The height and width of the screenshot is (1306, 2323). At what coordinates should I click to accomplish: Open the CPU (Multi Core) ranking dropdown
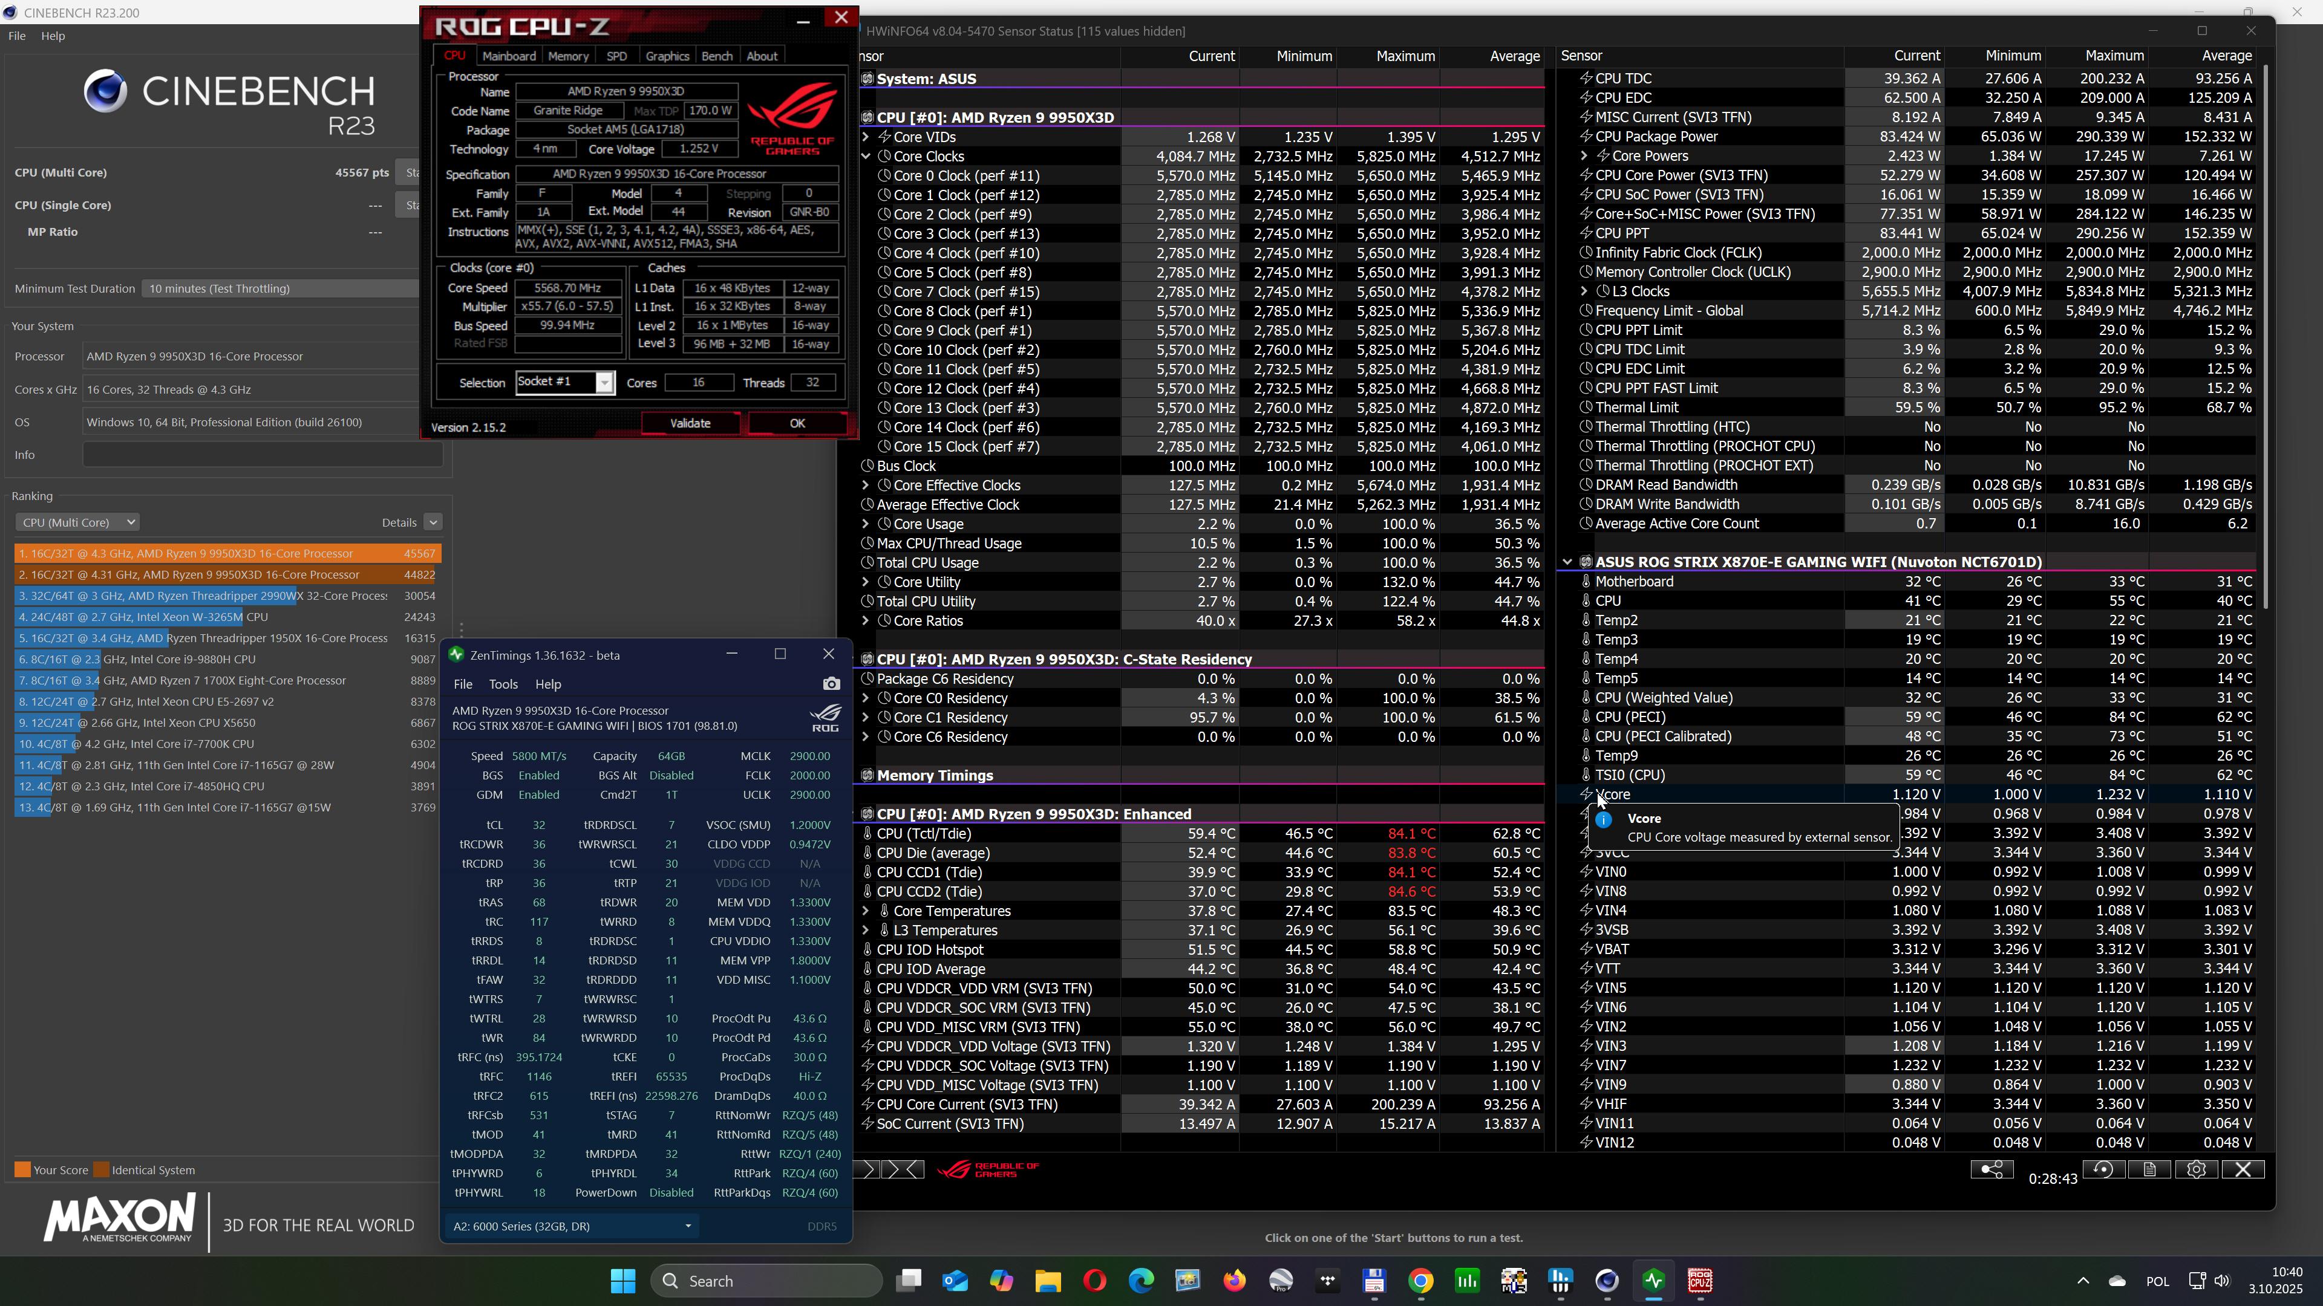(77, 523)
